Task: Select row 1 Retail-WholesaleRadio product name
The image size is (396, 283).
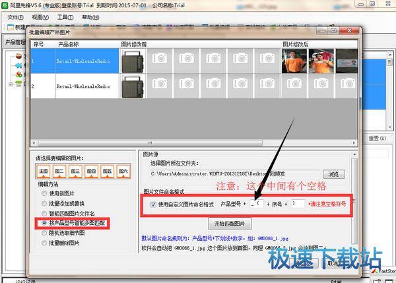Action: coord(83,61)
